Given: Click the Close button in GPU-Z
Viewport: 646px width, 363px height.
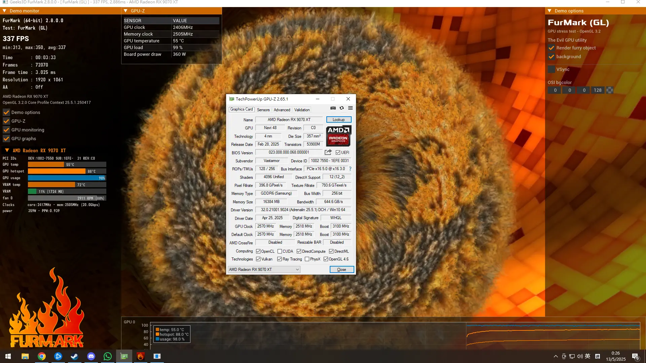Looking at the screenshot, I should click(x=342, y=270).
